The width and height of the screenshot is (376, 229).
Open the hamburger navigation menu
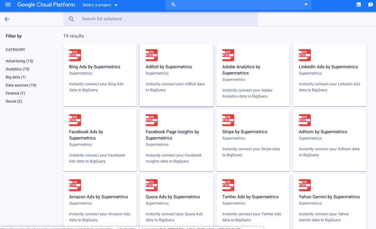point(8,5)
